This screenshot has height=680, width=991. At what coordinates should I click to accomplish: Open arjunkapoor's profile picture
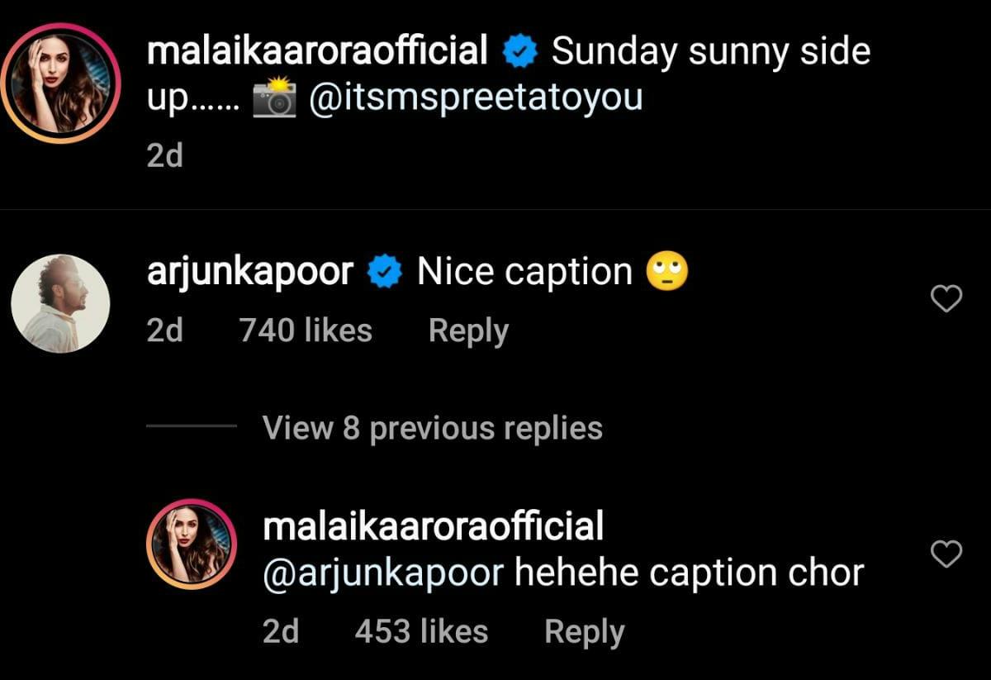click(60, 303)
